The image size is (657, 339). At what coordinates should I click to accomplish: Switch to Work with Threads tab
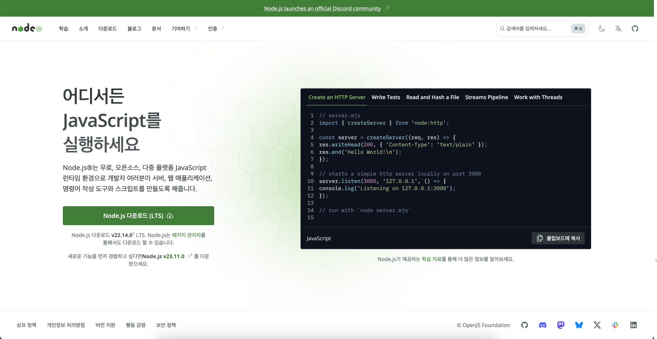(538, 97)
